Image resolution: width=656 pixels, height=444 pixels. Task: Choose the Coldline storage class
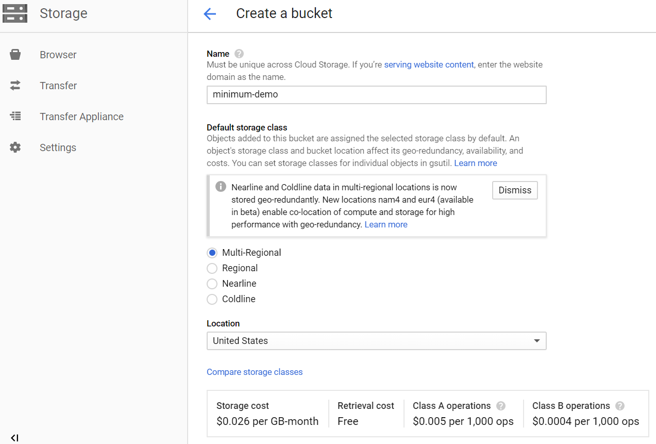point(212,299)
